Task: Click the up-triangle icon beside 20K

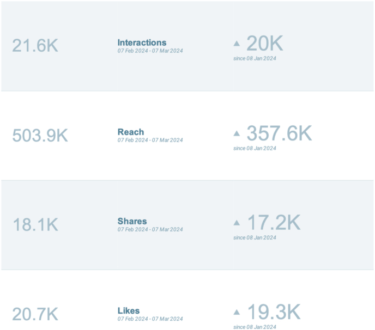Action: [237, 43]
